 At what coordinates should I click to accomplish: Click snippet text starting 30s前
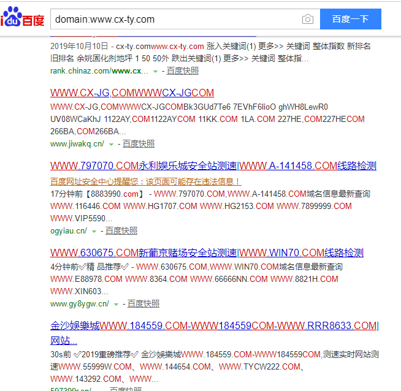point(215,366)
